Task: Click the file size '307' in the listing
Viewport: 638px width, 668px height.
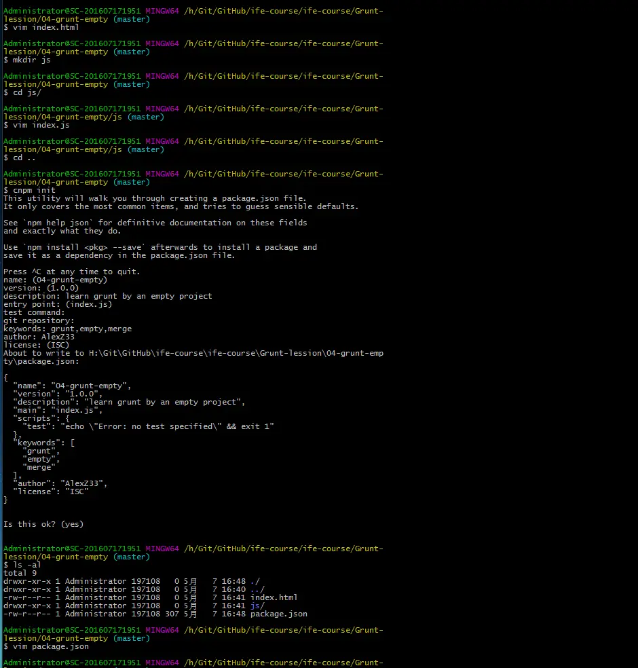Action: point(172,614)
